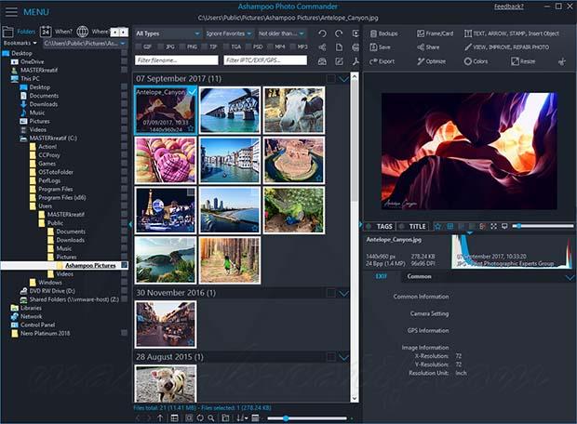577x424 pixels.
Task: Select Nero Platinum 2018 in tree
Action: [45, 334]
